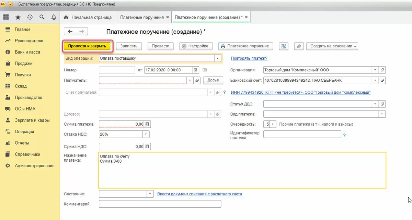
Task: Expand Очередность dropdown arrow
Action: click(x=273, y=124)
